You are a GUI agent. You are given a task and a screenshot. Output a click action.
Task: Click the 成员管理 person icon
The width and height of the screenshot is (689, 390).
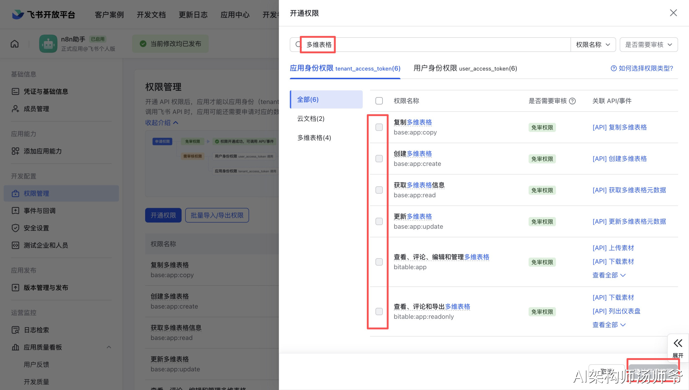point(15,109)
